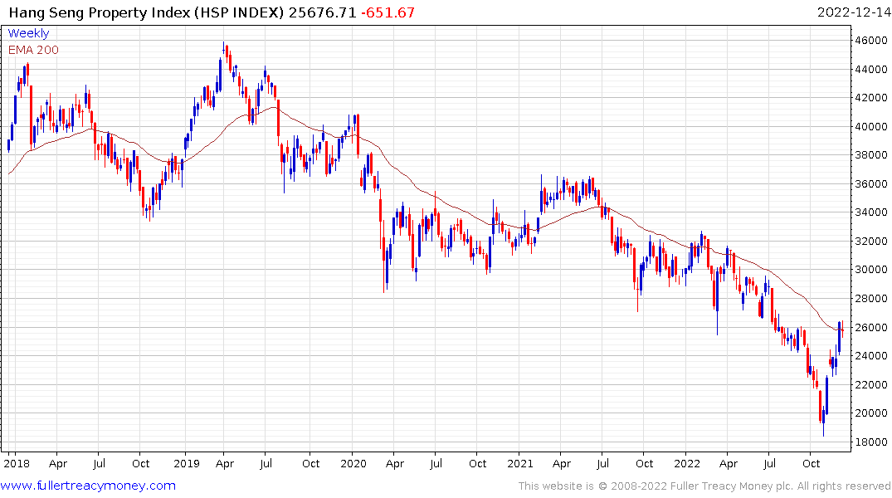Select the 'Weekly' interval label
This screenshot has height=498, width=892.
(x=28, y=33)
